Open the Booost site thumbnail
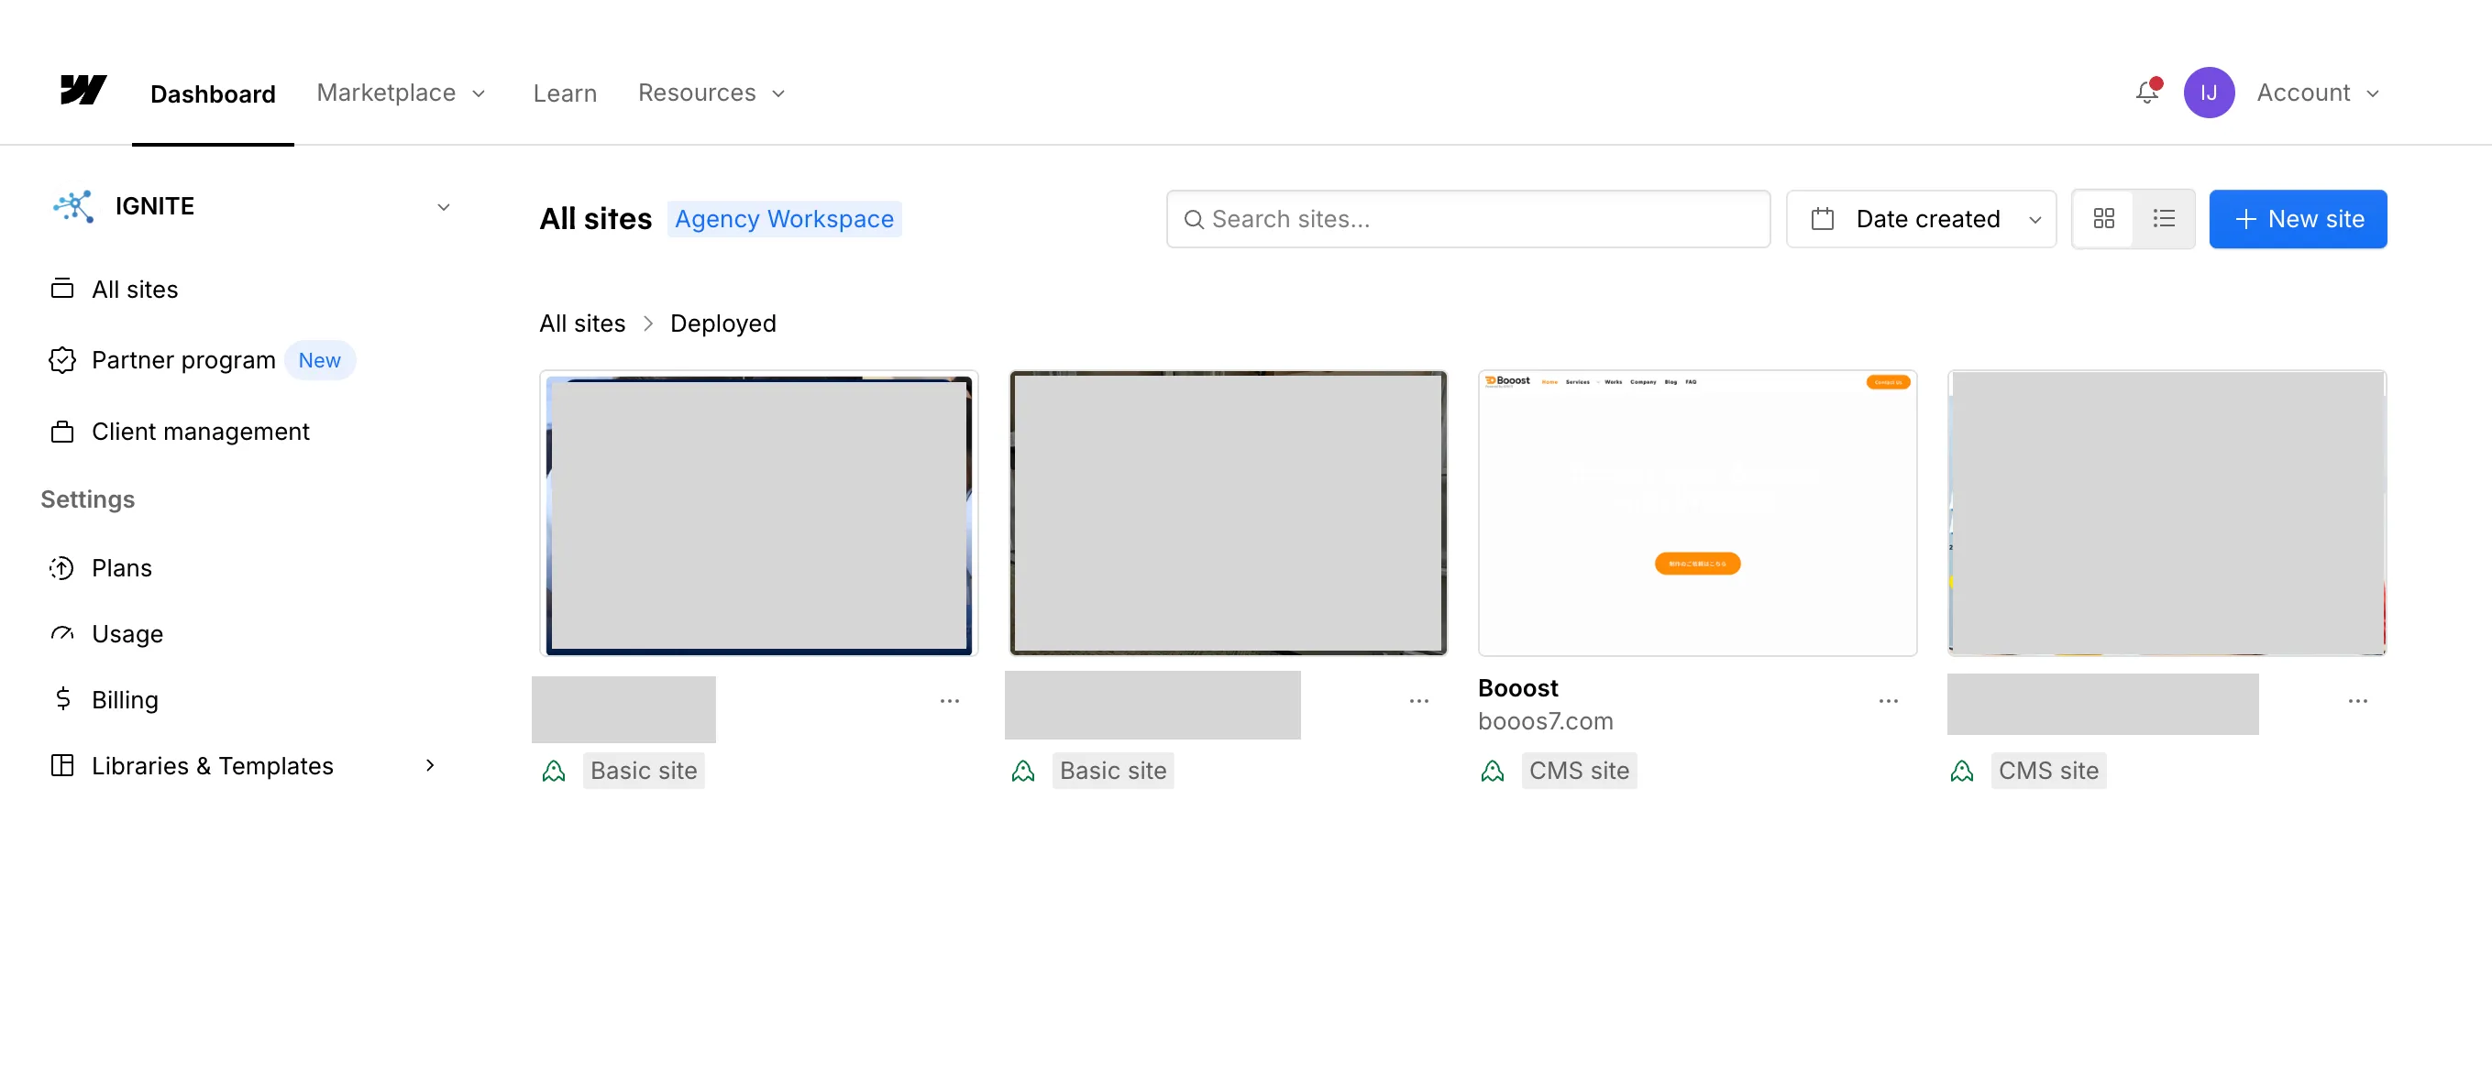2492x1074 pixels. [x=1697, y=513]
